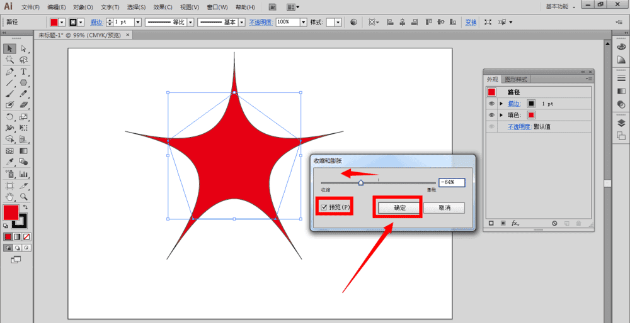Select the Pencil tool
The width and height of the screenshot is (630, 323).
pos(24,94)
